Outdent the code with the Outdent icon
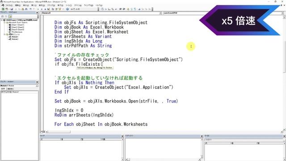The image size is (286, 161). [124, 9]
